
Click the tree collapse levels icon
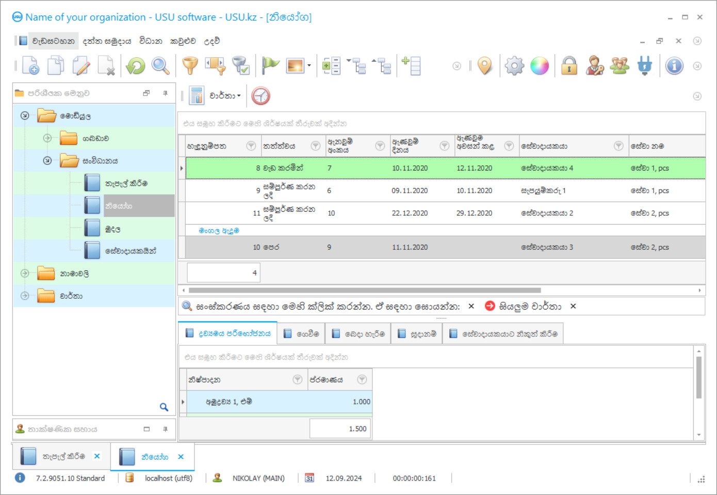pyautogui.click(x=382, y=65)
